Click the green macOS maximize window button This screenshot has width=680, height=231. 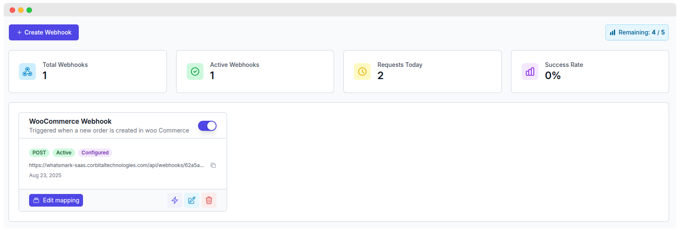pyautogui.click(x=29, y=10)
